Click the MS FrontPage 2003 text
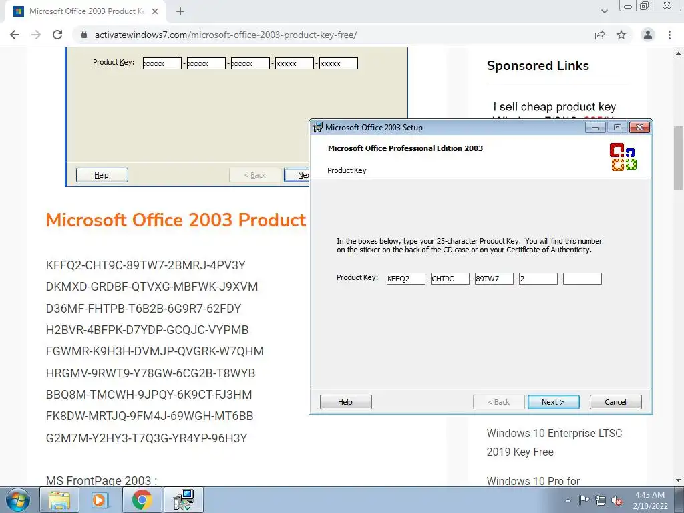684x513 pixels. 102,481
